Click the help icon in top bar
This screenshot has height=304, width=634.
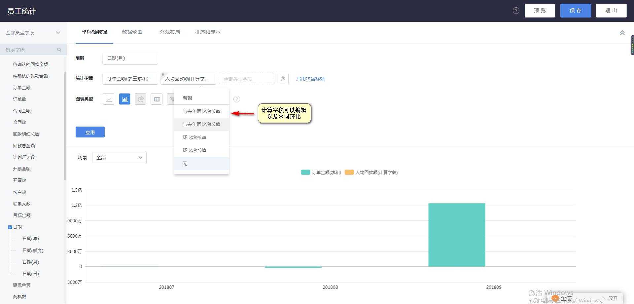tap(516, 11)
